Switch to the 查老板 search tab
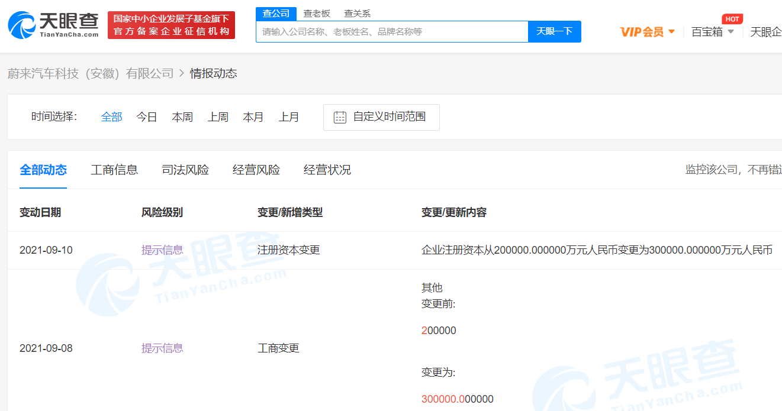782x411 pixels. pos(317,14)
